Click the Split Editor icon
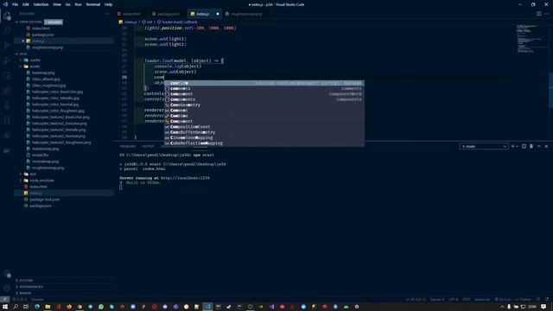This screenshot has height=311, width=553. coord(538,14)
